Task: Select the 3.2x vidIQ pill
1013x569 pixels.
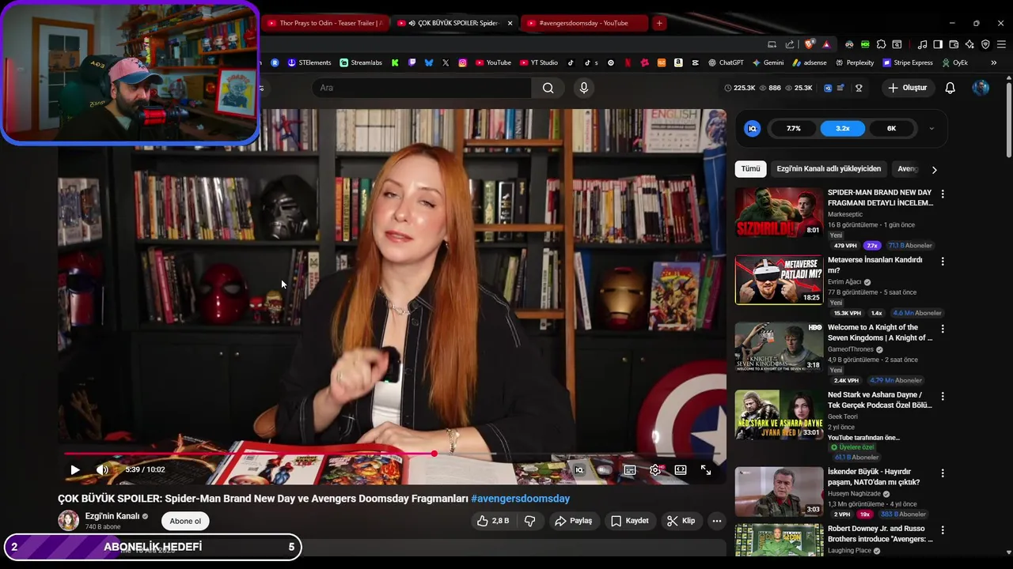Action: click(x=843, y=128)
